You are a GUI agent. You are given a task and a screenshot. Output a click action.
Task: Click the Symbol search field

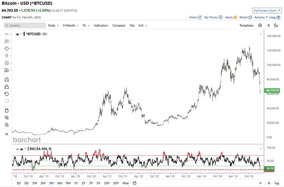click(24, 25)
